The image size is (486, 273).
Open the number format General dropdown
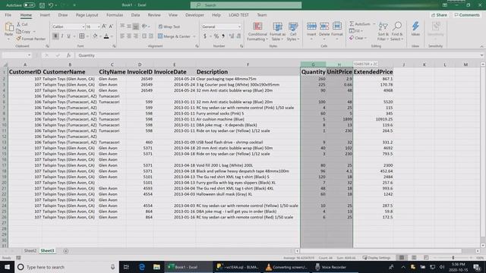(239, 27)
